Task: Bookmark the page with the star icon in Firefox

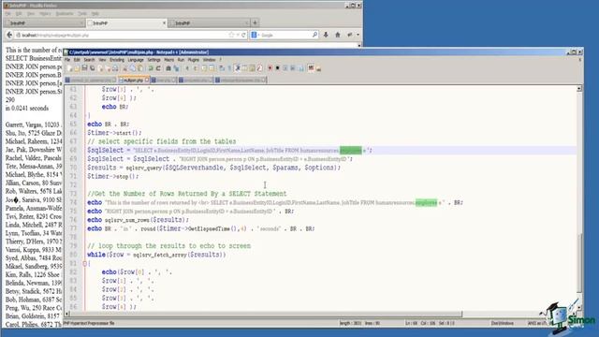Action: point(231,35)
